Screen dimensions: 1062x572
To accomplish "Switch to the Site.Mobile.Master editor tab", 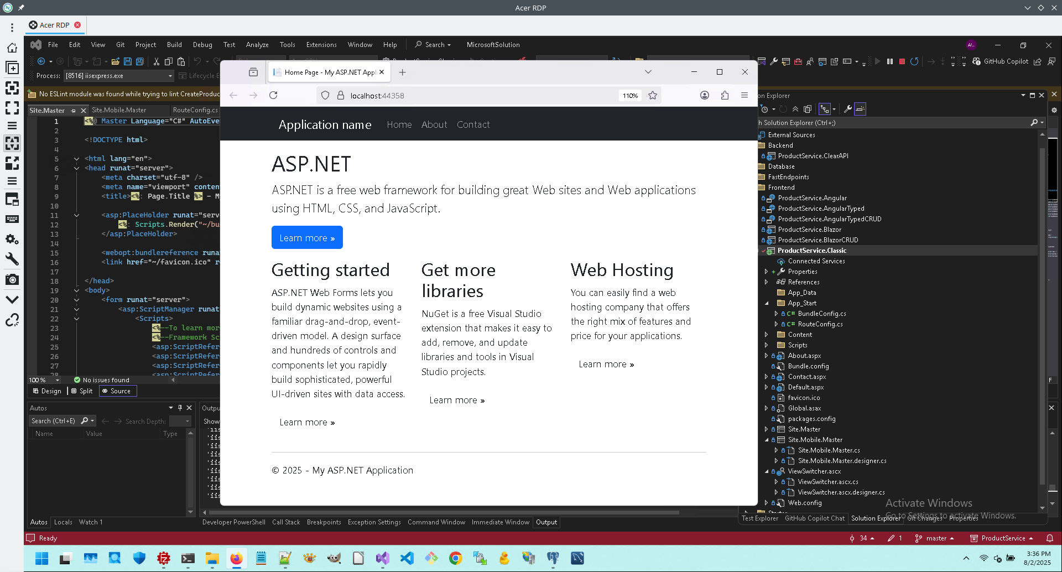I will tap(119, 110).
